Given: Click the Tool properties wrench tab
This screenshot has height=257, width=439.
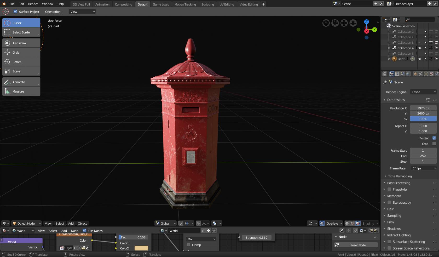Looking at the screenshot, I should [384, 74].
